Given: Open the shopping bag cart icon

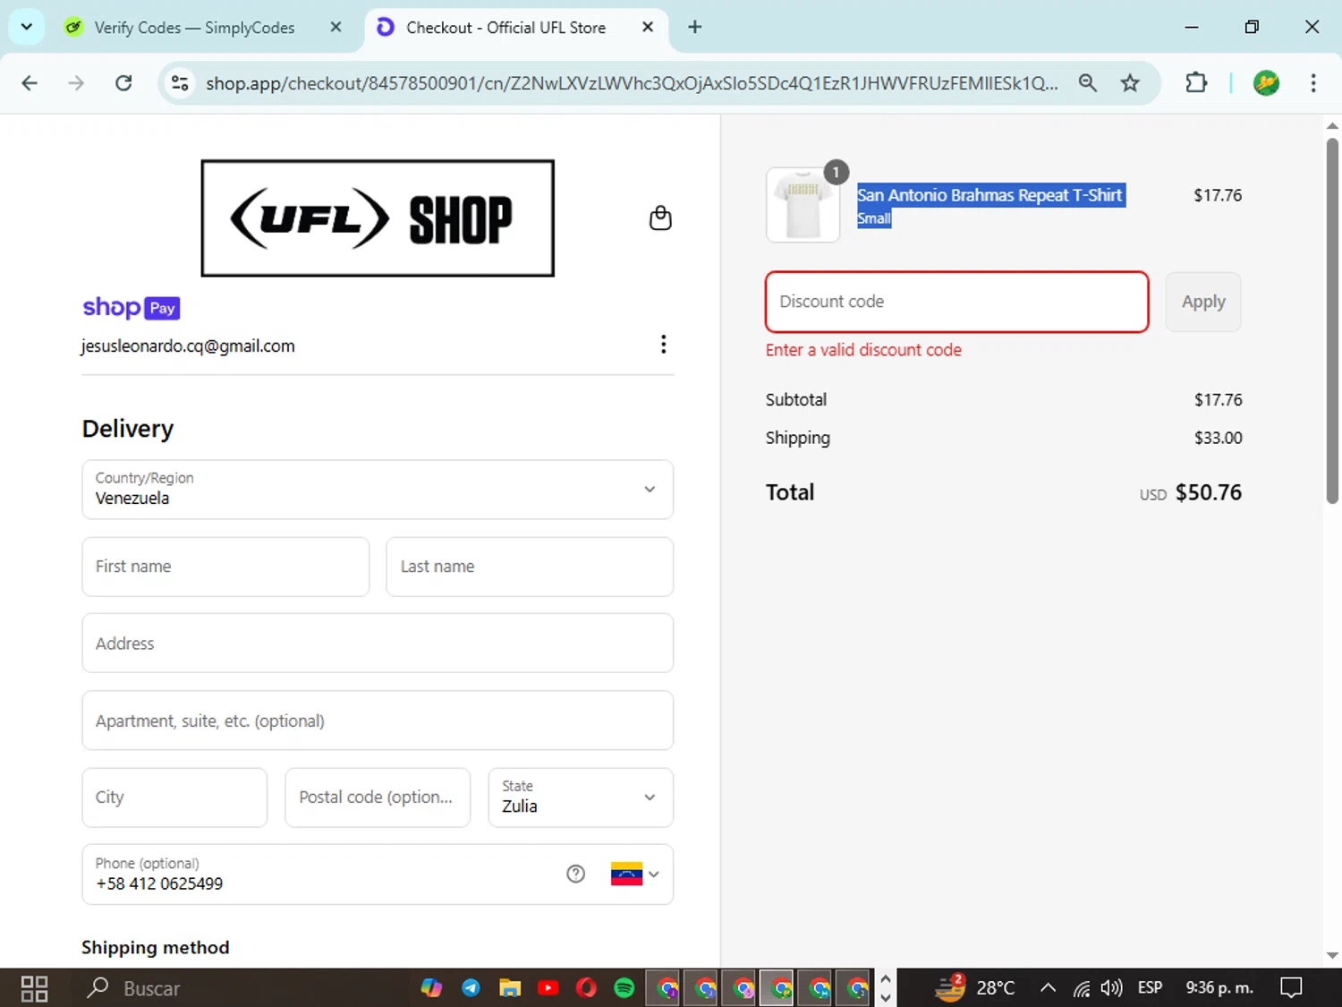Looking at the screenshot, I should pyautogui.click(x=660, y=218).
